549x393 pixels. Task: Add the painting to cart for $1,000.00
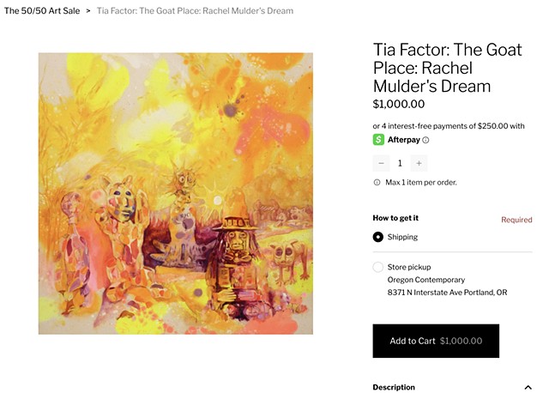coord(436,341)
